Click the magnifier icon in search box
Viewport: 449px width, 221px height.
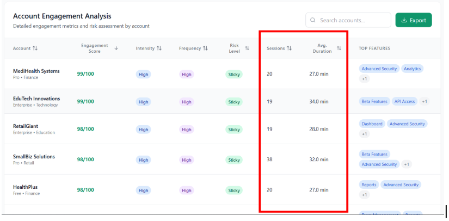point(313,20)
